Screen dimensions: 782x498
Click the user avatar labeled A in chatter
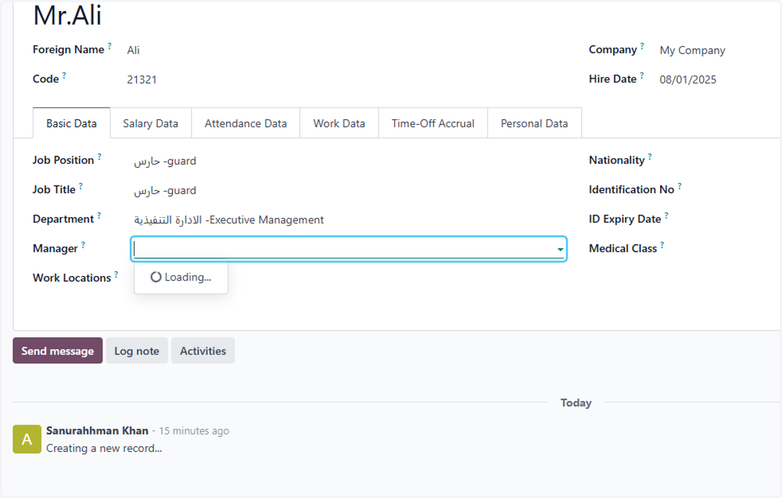27,439
